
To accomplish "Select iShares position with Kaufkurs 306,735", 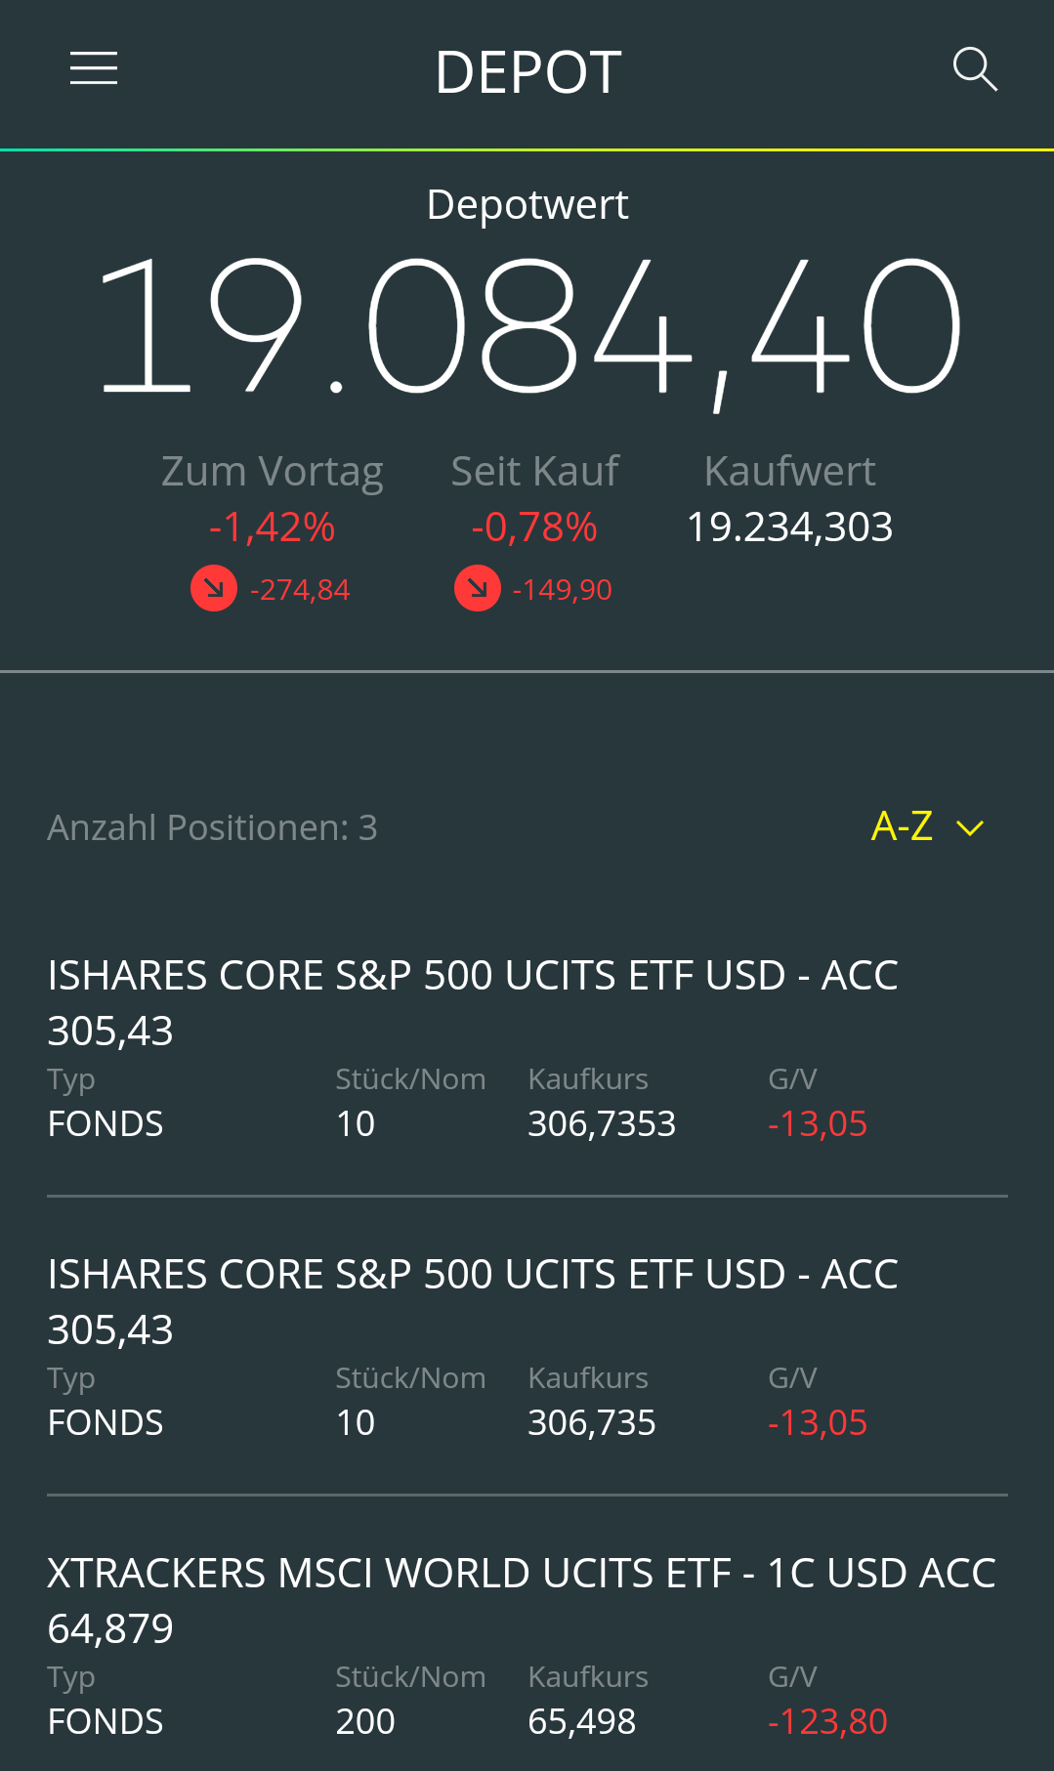I will coord(473,1275).
